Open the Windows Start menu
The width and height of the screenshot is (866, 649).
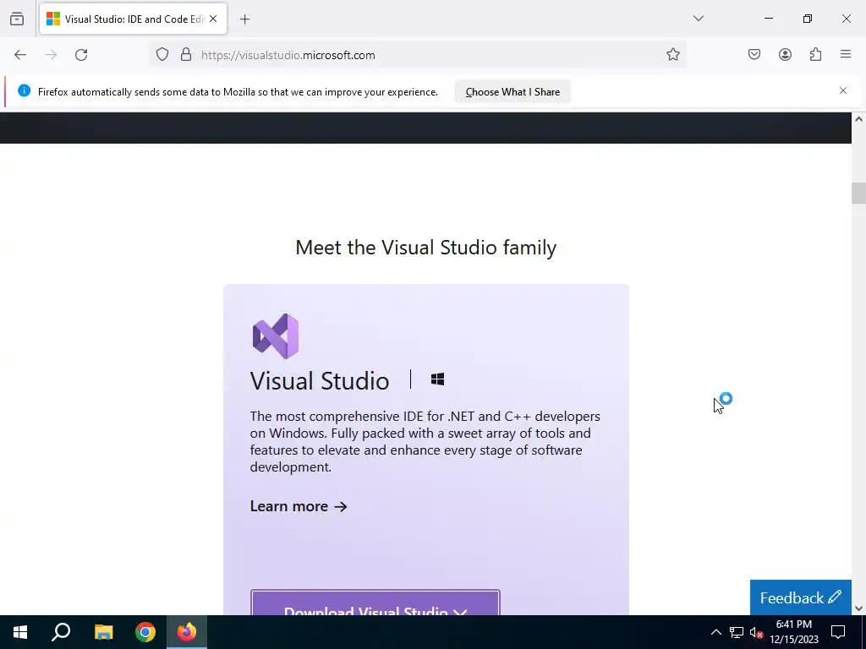click(20, 632)
